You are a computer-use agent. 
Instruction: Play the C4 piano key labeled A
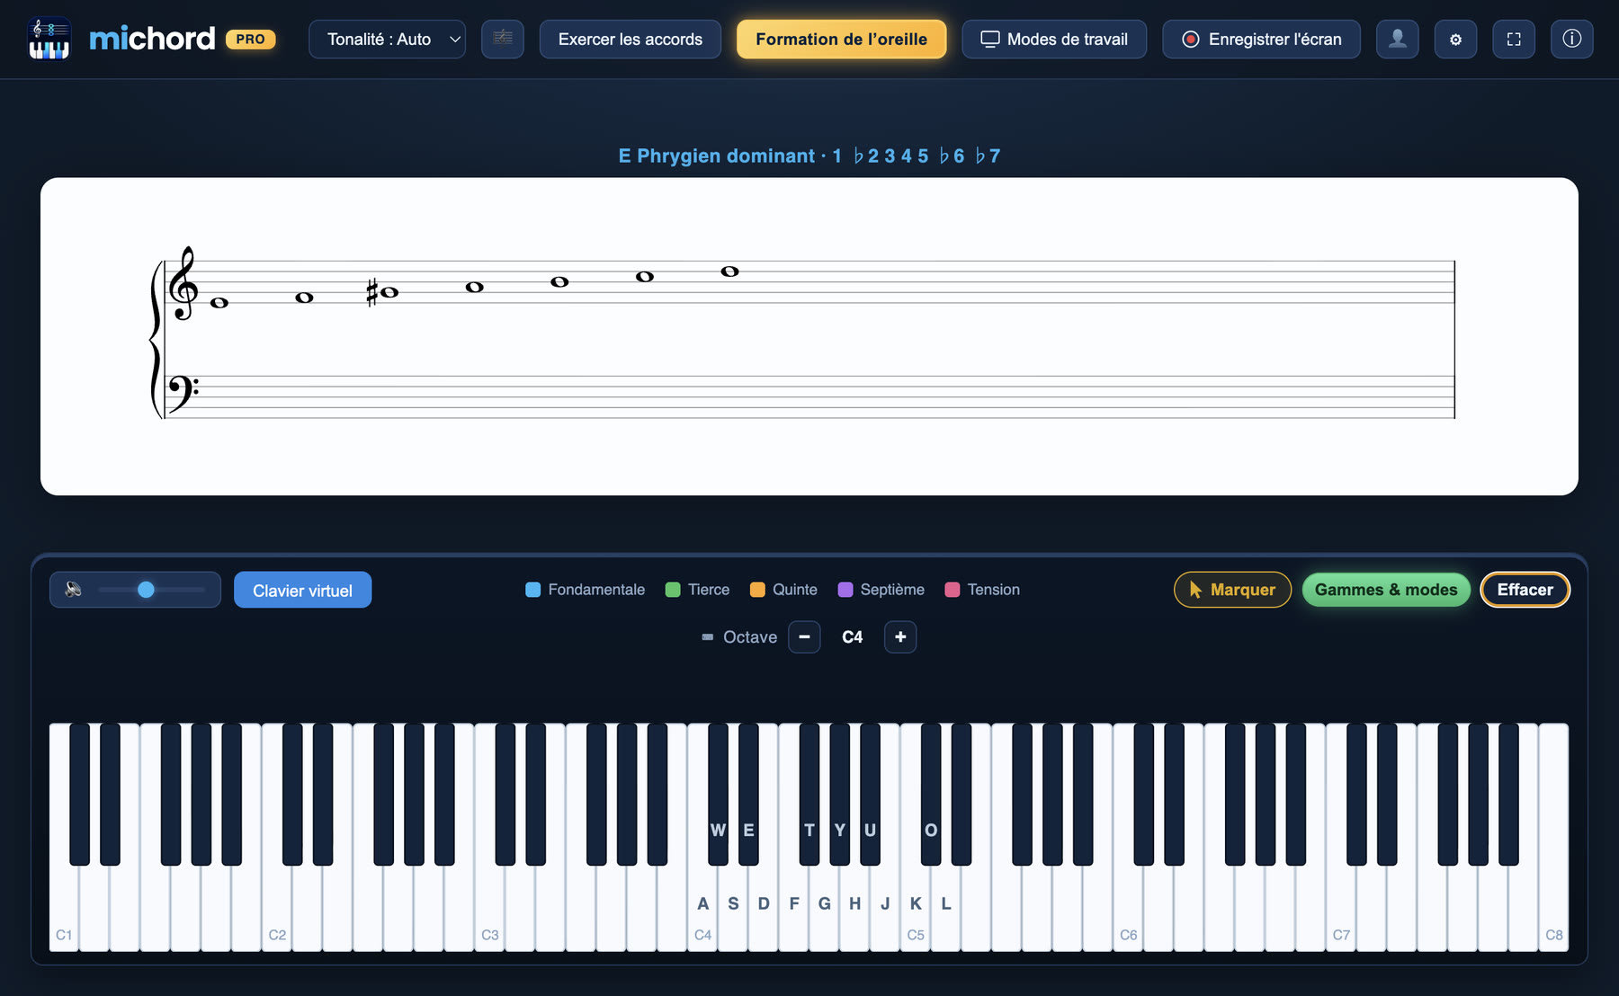[702, 903]
